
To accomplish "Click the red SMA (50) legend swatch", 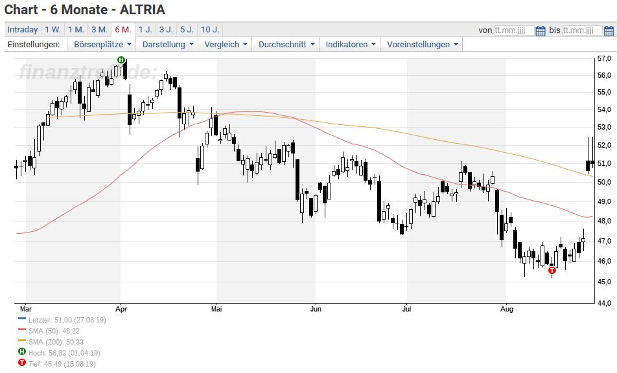I will pyautogui.click(x=22, y=330).
